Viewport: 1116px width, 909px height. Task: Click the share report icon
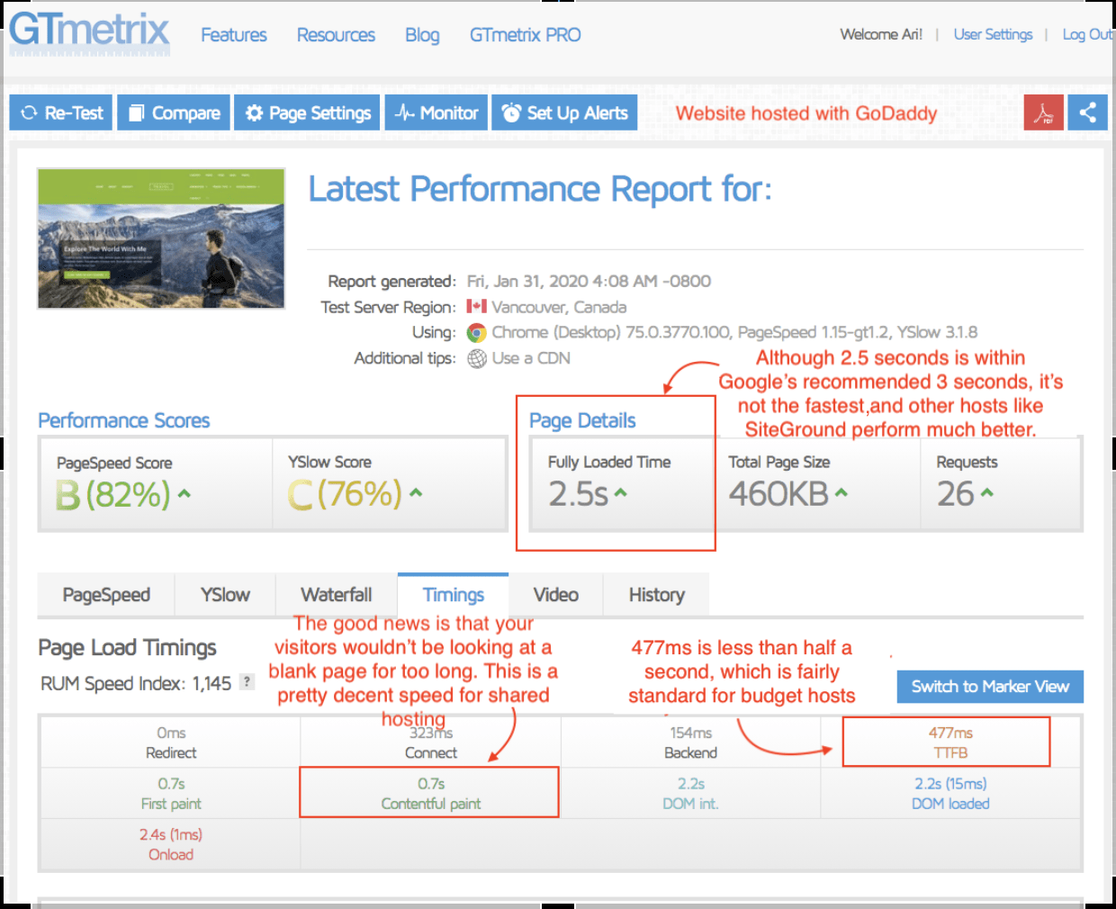coord(1087,112)
